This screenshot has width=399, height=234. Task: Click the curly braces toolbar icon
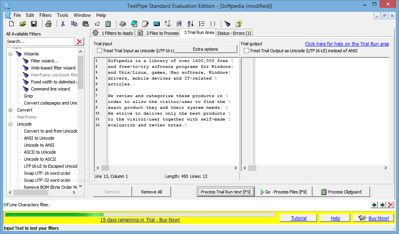213,24
